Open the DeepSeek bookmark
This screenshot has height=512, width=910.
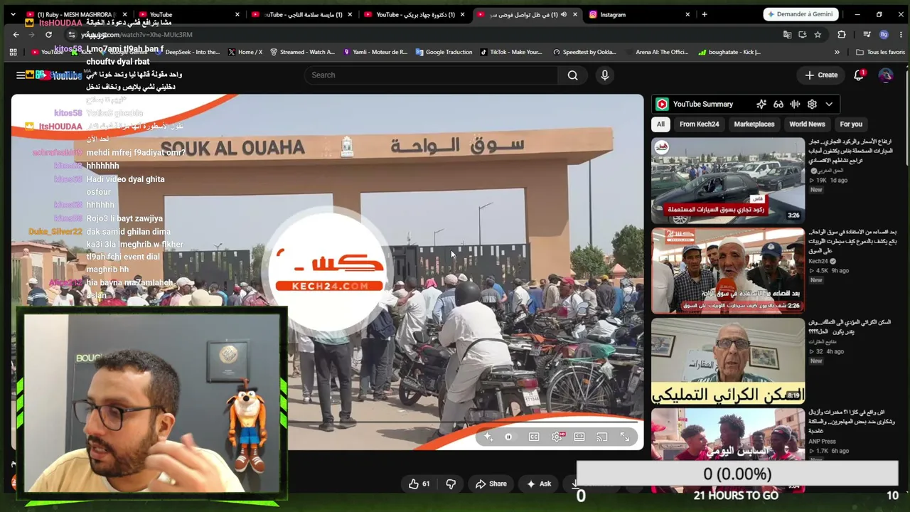tap(187, 52)
